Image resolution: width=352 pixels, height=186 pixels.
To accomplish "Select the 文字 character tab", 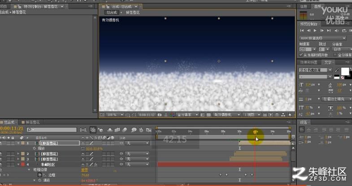I will [x=328, y=62].
